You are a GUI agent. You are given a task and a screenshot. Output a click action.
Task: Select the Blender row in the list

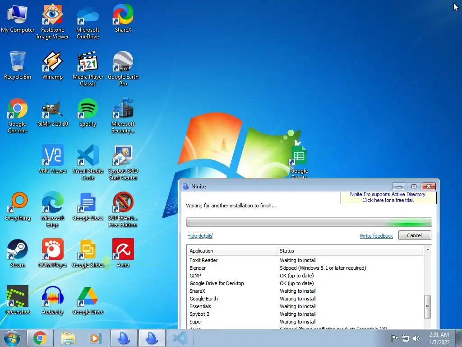click(x=305, y=268)
